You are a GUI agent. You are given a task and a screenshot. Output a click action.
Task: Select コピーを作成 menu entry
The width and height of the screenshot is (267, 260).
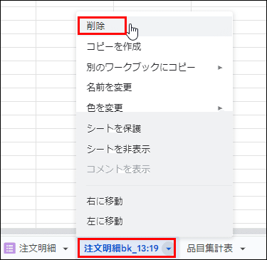click(x=155, y=46)
